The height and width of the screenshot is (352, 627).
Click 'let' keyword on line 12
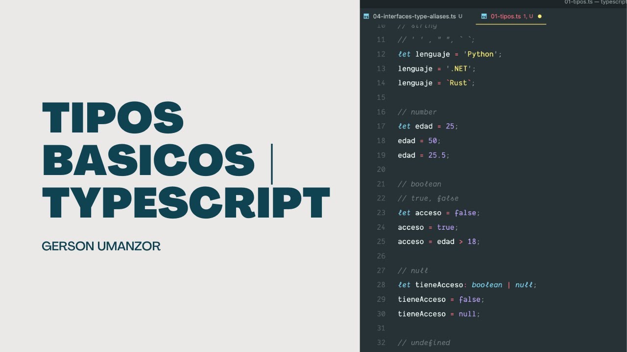(404, 54)
